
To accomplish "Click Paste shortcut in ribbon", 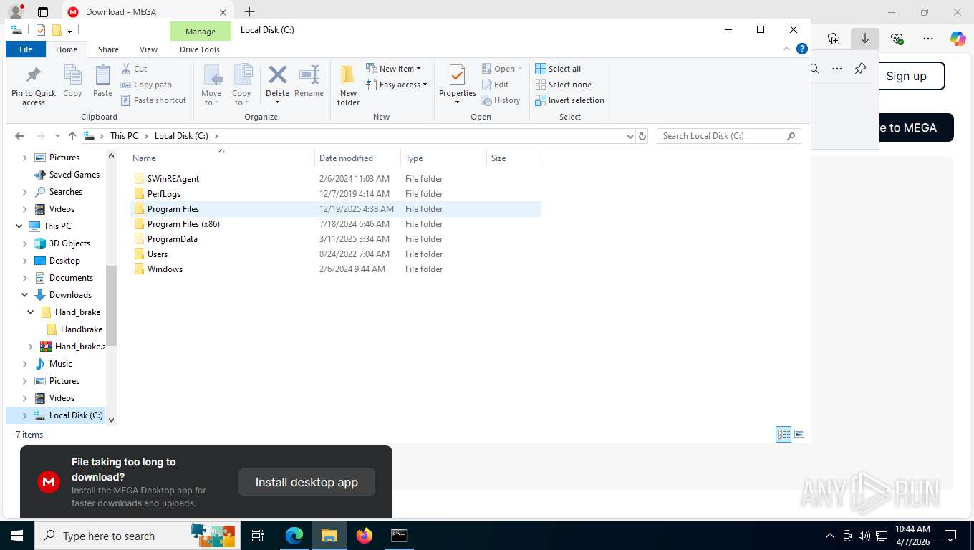I will (153, 100).
